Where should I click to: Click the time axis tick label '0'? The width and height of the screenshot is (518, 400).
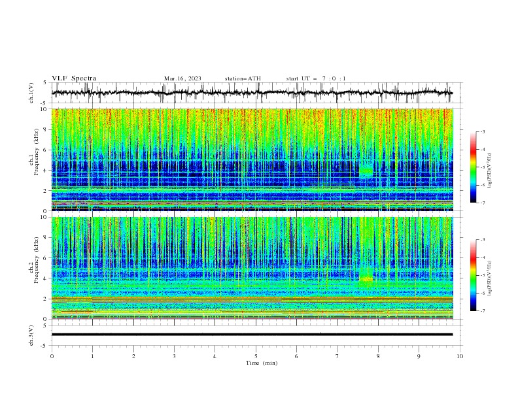52,356
